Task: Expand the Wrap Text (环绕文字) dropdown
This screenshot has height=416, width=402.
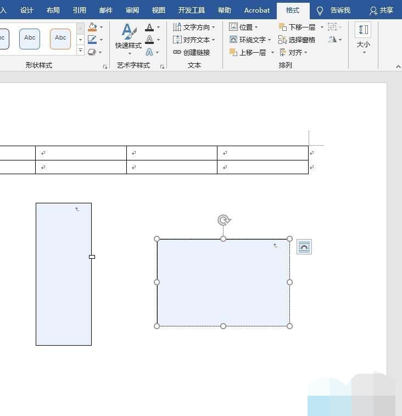Action: coord(250,40)
